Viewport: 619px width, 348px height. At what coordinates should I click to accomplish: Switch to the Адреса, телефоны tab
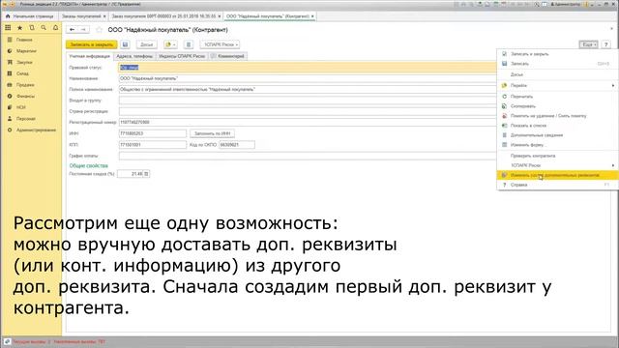coord(134,56)
